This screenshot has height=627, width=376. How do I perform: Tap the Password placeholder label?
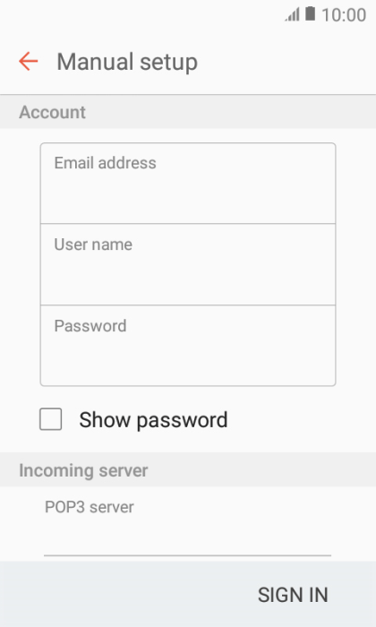90,326
